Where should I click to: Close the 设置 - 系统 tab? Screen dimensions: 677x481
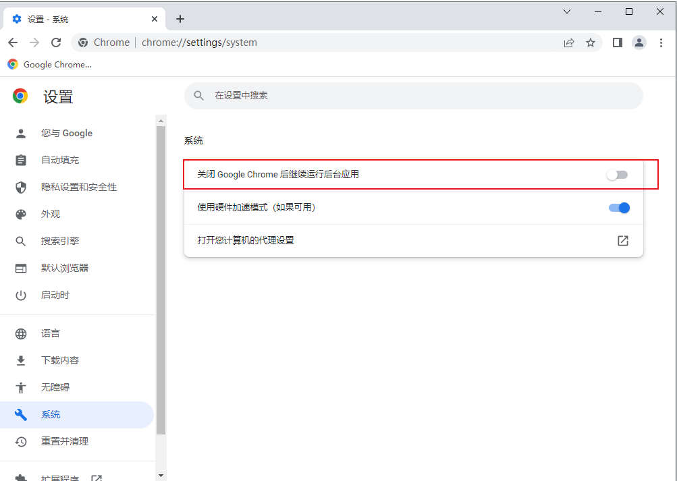point(155,19)
